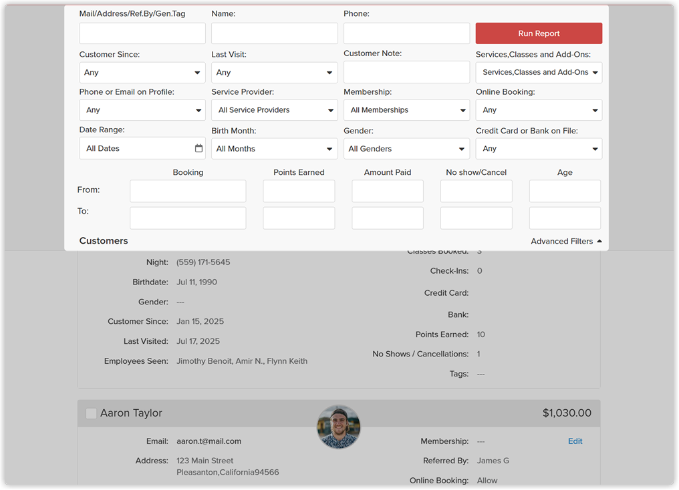Open the Membership dropdown

[x=406, y=110]
